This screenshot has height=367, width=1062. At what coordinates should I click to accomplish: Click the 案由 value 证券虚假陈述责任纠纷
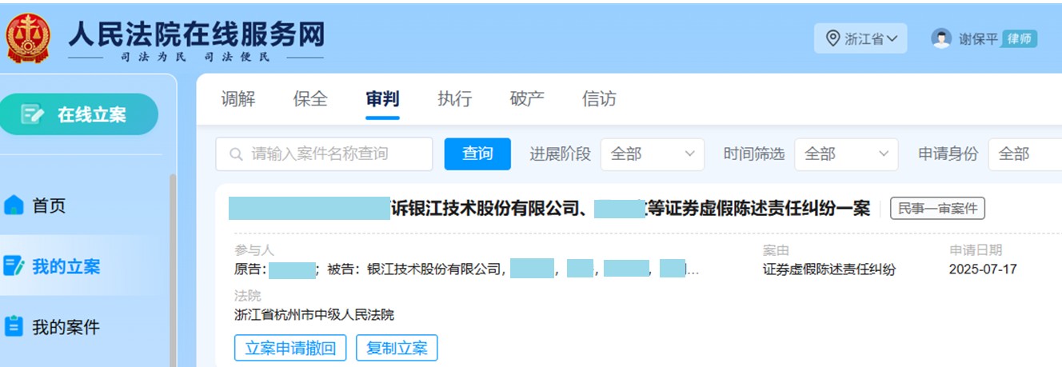click(x=829, y=269)
